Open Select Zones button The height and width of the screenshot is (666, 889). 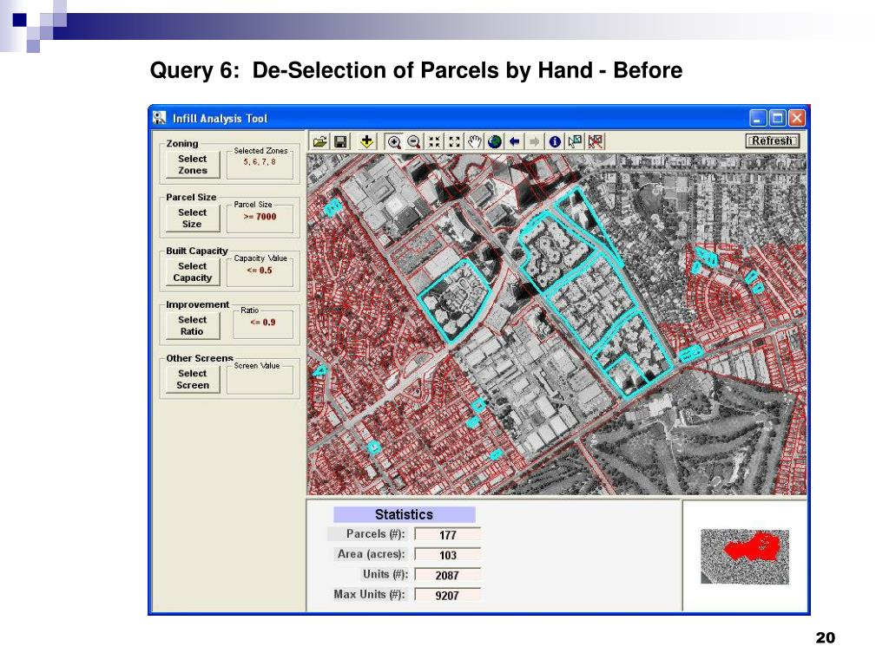pos(192,164)
